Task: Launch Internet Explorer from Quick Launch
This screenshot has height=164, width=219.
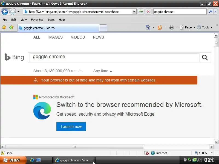Action: point(32,160)
